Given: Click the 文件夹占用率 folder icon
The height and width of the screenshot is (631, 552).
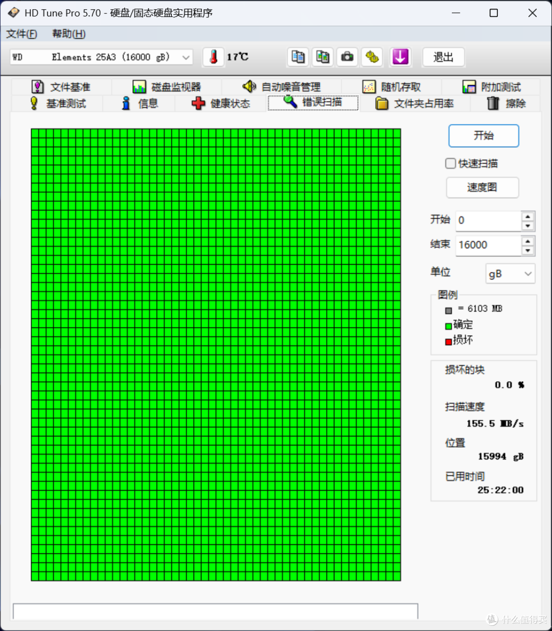Looking at the screenshot, I should [x=382, y=103].
